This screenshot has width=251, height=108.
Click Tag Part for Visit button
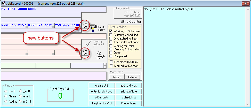(x=102, y=103)
